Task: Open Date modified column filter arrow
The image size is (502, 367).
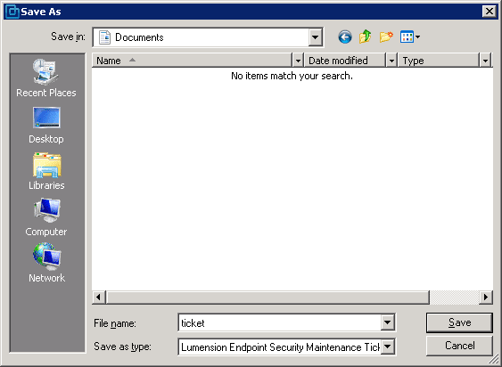Action: pos(391,61)
